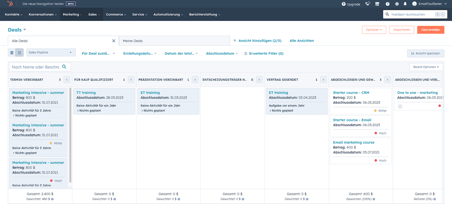Open Starter course - Email deal
Screen dimensions: 452x204
(x=352, y=120)
